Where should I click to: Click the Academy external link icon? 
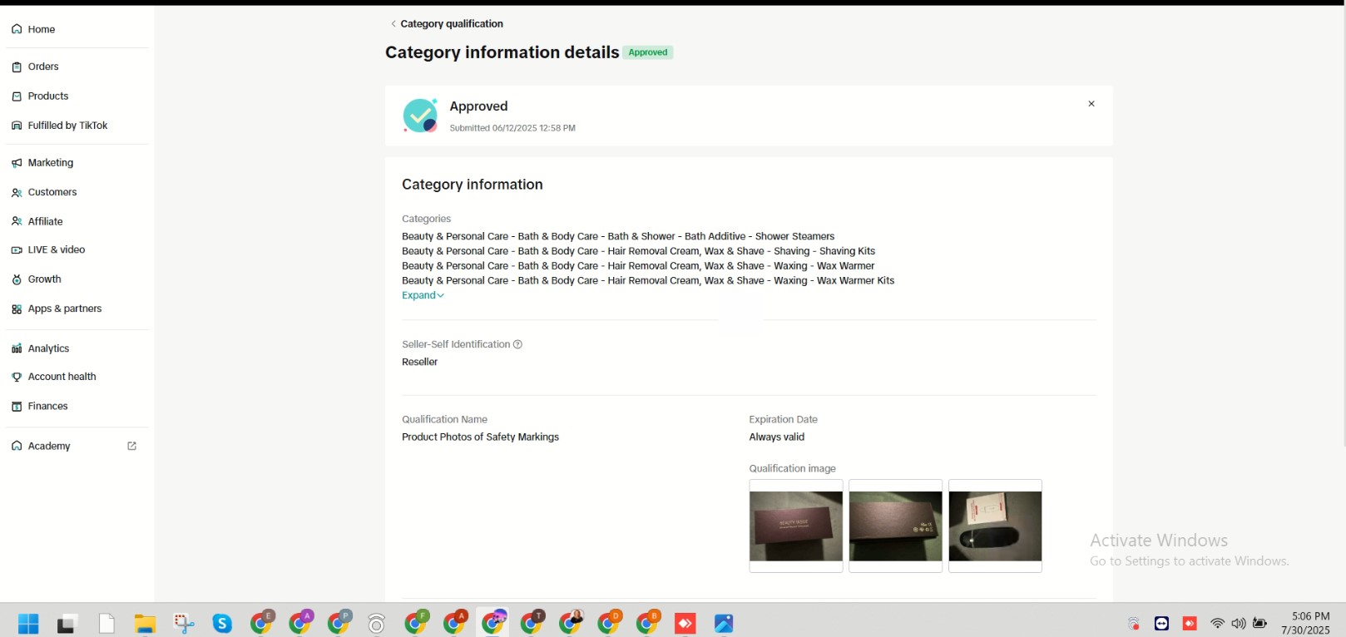coord(131,446)
